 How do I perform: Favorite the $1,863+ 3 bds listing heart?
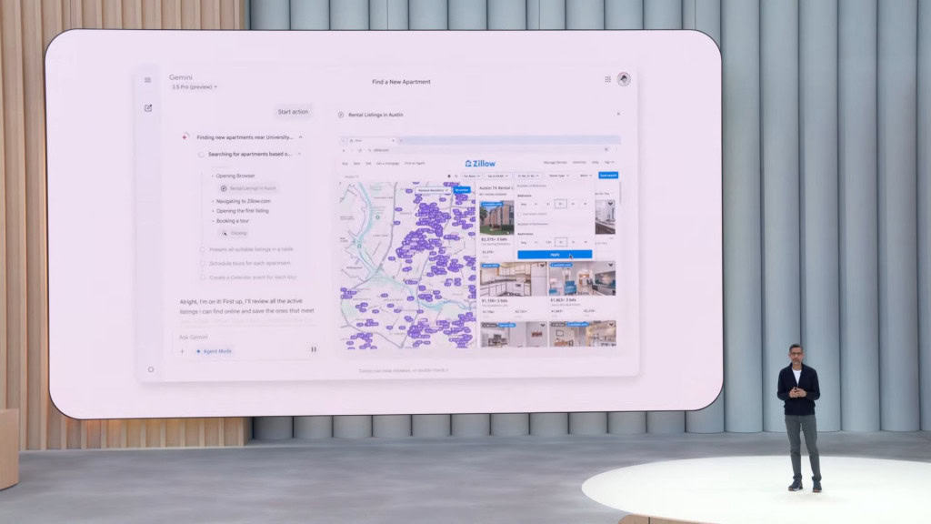tap(610, 266)
